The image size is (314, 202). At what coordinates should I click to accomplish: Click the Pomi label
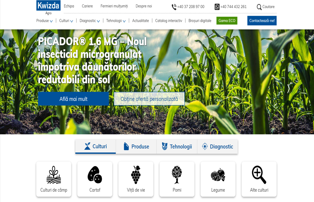[177, 190]
